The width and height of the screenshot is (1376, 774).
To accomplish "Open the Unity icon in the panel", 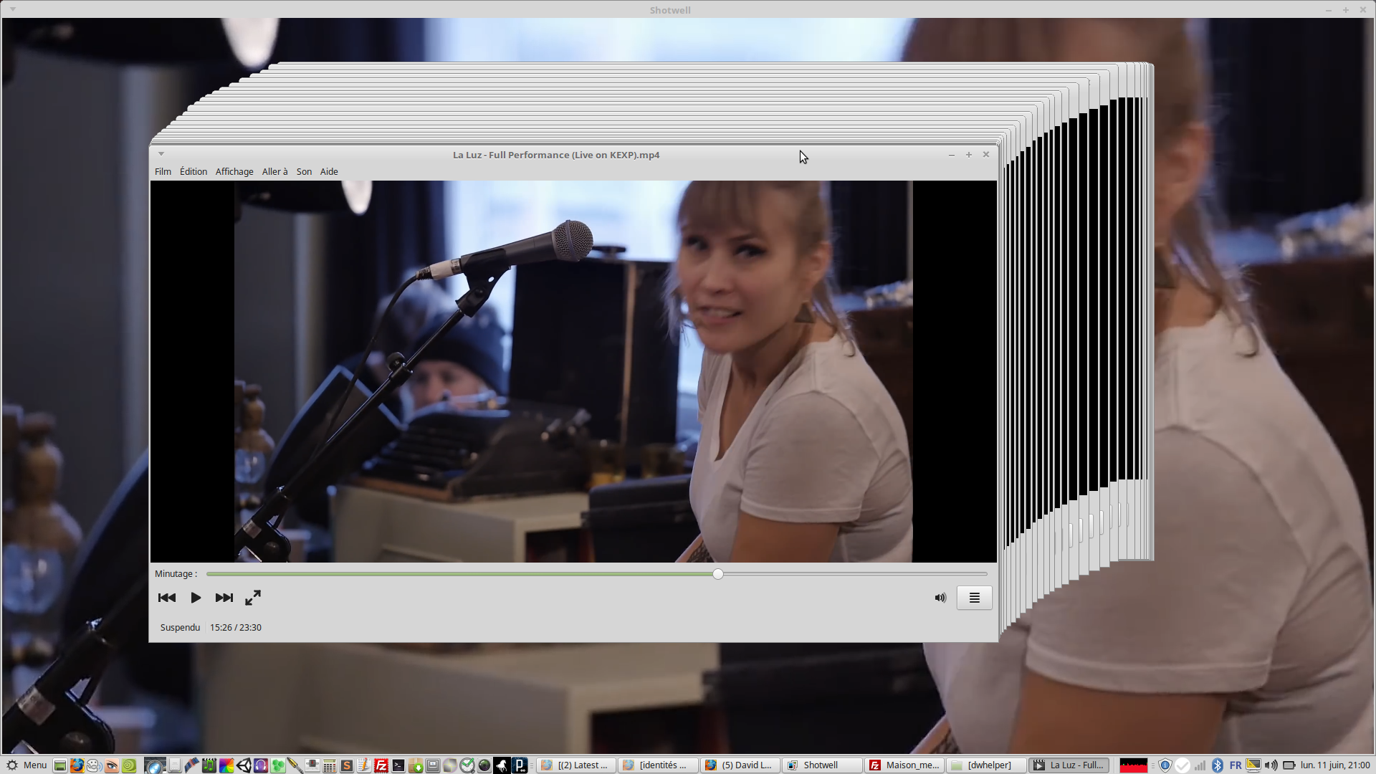I will (244, 765).
